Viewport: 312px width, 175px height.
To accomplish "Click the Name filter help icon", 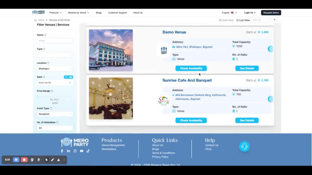I will point(45,35).
